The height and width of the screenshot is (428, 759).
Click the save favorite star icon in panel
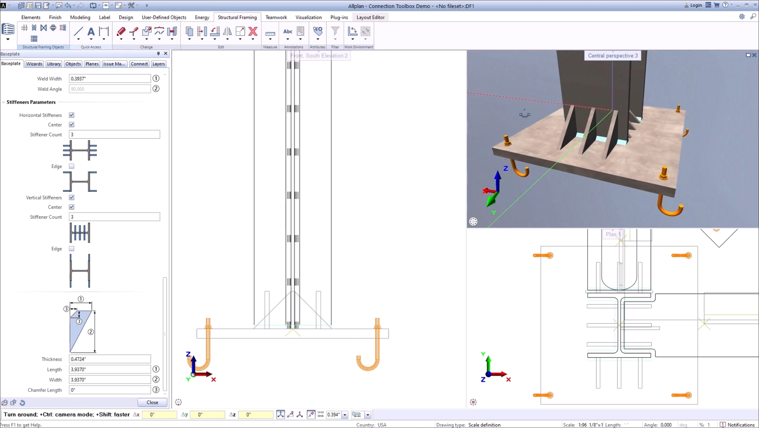click(14, 402)
